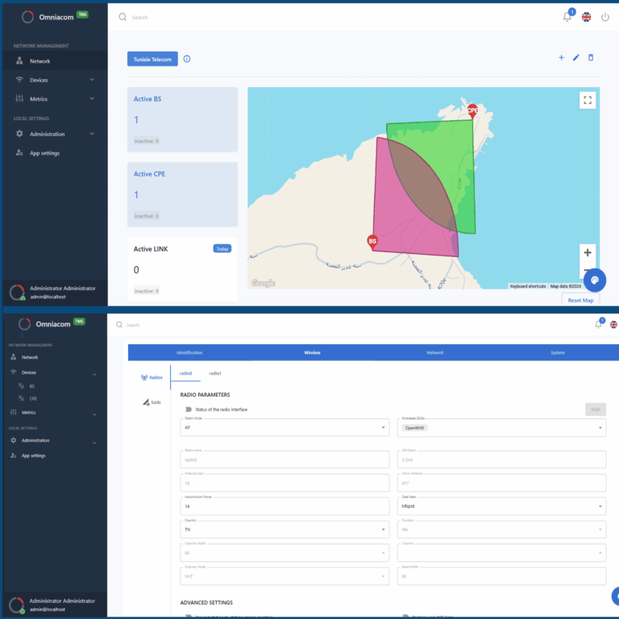
Task: Click the Search field on the Wireless screen
Action: point(133,325)
